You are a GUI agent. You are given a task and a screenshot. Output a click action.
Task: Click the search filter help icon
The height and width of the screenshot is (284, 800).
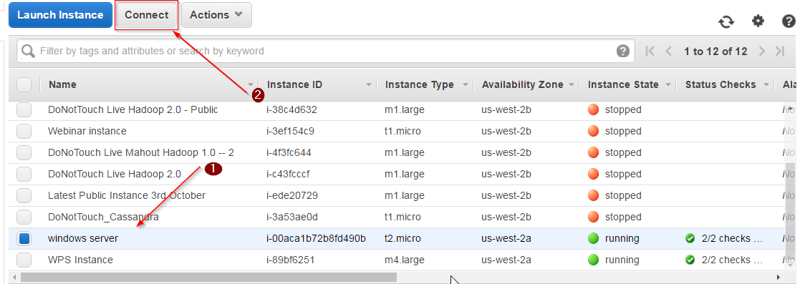pyautogui.click(x=622, y=51)
